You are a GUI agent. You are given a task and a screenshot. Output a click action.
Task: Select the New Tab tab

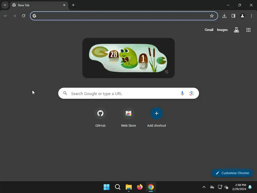[39, 5]
